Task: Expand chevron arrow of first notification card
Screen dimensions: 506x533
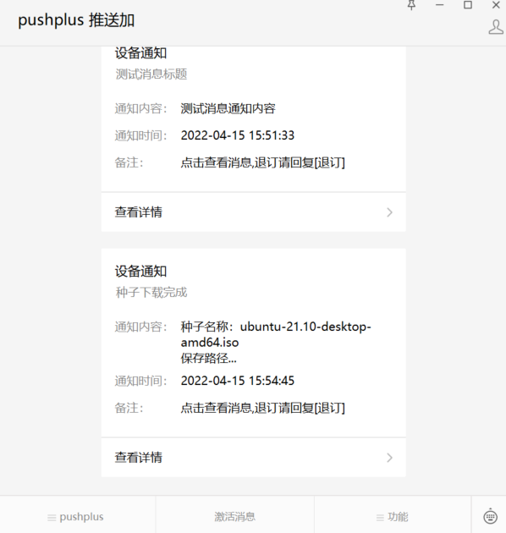Action: click(390, 212)
